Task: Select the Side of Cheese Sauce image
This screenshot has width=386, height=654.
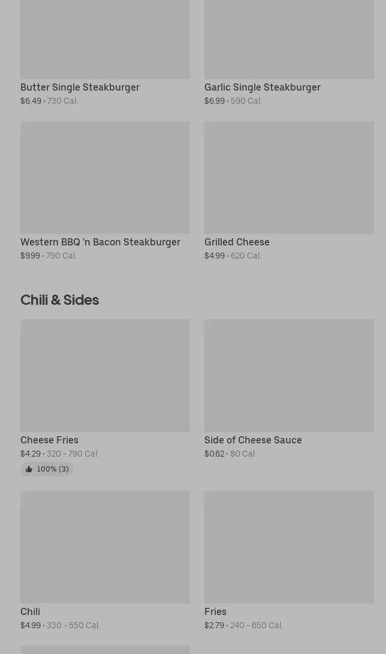Action: [289, 375]
